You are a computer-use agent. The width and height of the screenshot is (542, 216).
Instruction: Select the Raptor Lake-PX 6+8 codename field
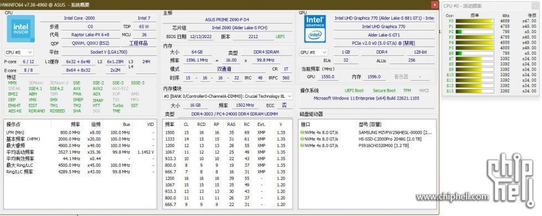[90, 34]
